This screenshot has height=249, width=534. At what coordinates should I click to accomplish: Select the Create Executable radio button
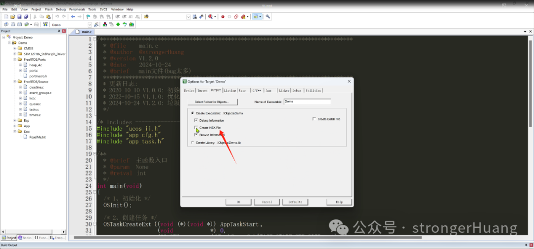[x=193, y=113]
